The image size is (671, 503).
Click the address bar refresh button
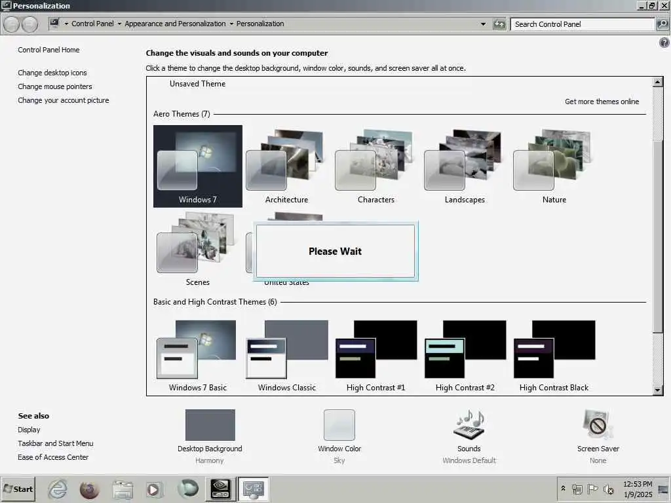(x=499, y=24)
